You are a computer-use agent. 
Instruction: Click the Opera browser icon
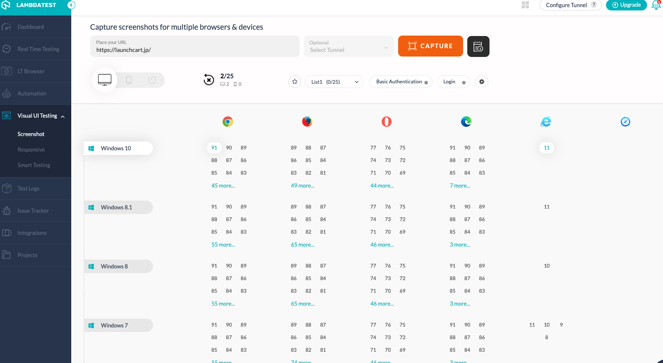386,122
